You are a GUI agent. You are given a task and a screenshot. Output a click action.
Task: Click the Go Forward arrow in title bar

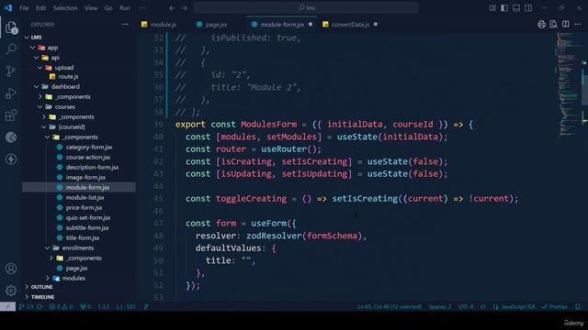coord(184,8)
